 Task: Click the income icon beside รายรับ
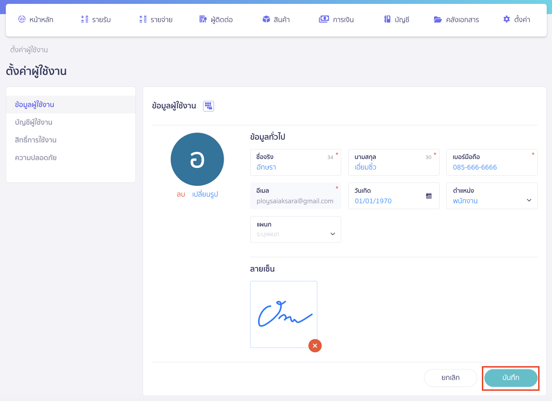click(x=85, y=19)
